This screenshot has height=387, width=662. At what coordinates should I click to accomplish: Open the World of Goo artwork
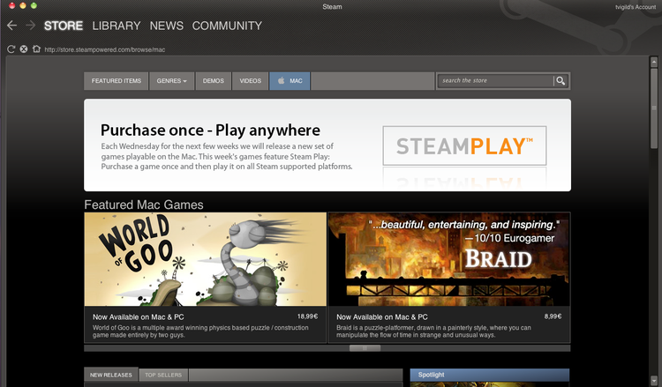tap(205, 259)
